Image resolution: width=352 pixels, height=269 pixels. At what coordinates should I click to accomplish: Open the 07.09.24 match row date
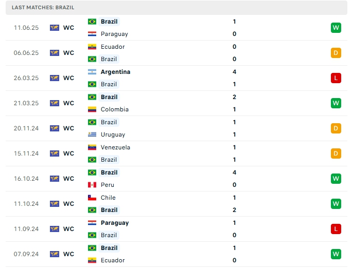(x=26, y=254)
